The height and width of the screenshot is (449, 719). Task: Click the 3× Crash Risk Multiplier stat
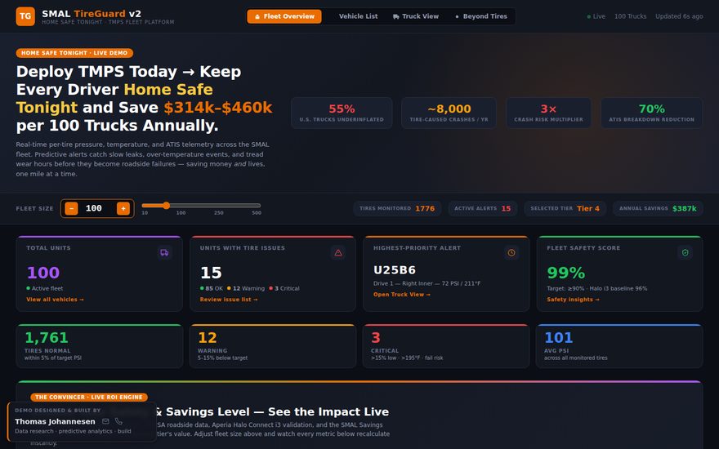[x=548, y=113]
